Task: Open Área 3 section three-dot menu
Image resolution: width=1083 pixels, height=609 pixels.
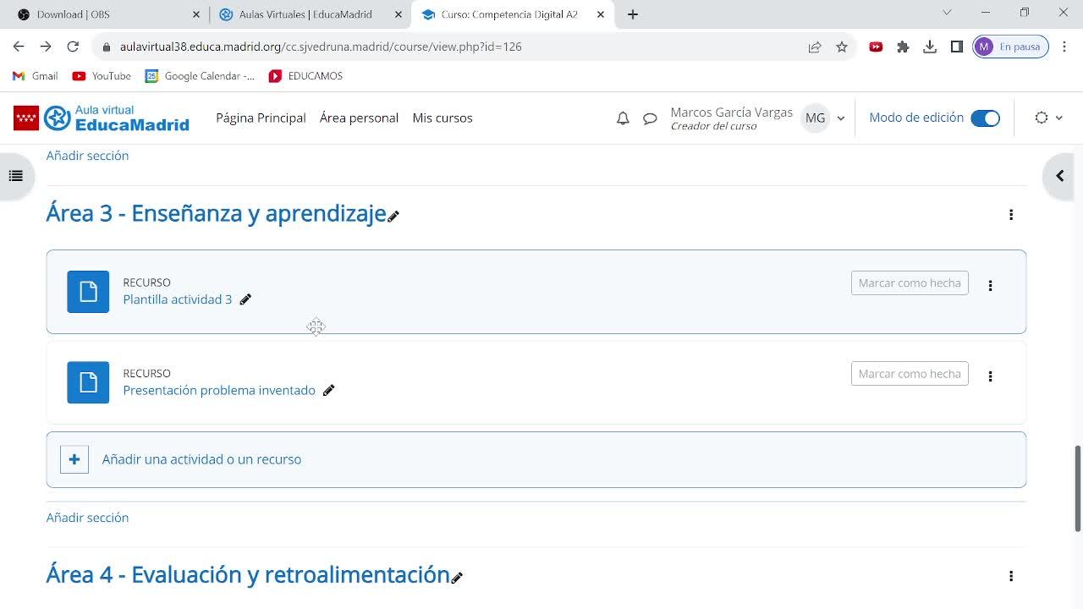Action: pos(1010,215)
